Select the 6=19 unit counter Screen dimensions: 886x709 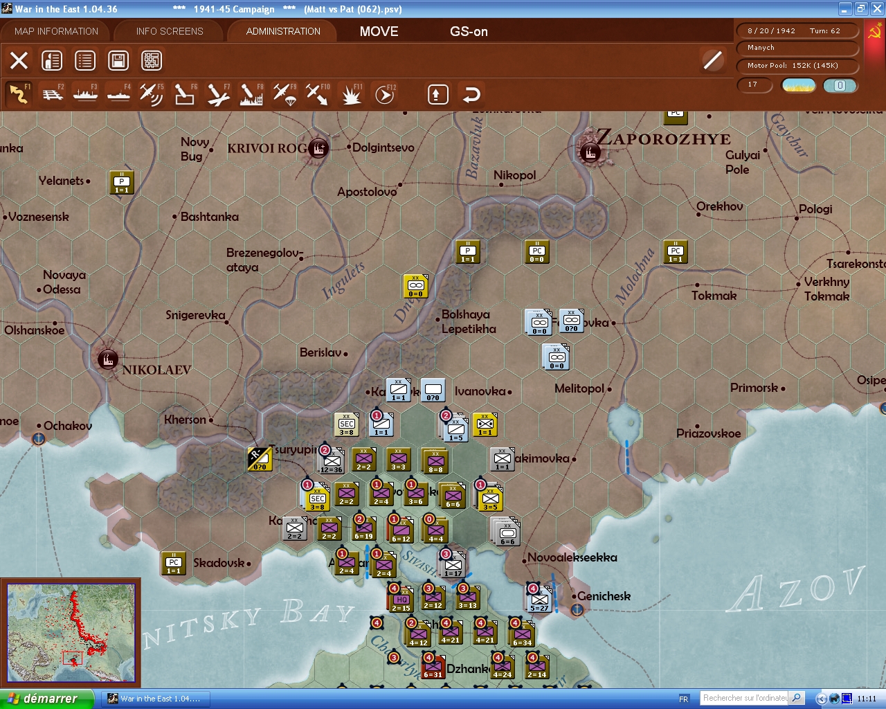pos(363,529)
